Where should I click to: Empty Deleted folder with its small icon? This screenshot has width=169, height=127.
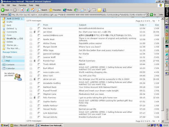[16, 29]
